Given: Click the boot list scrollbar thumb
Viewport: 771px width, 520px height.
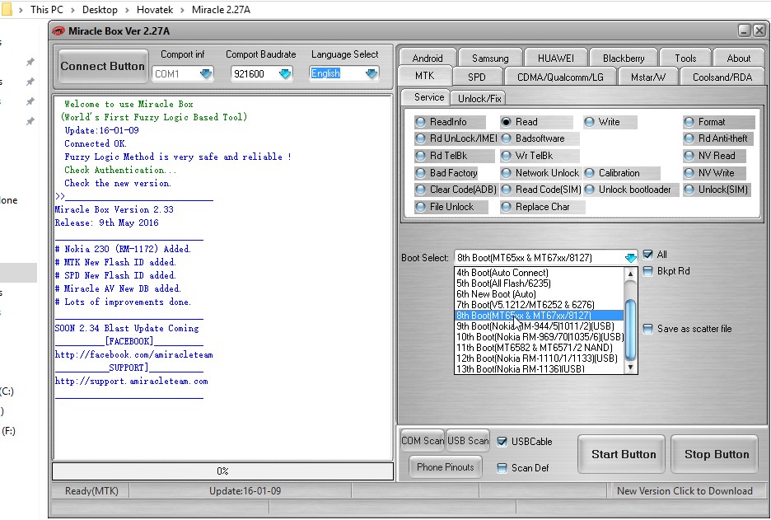Looking at the screenshot, I should click(630, 329).
